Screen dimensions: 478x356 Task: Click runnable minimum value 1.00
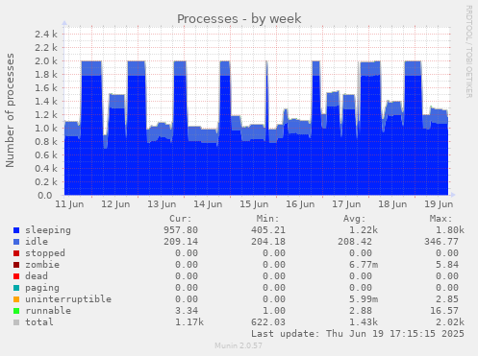pyautogui.click(x=274, y=311)
